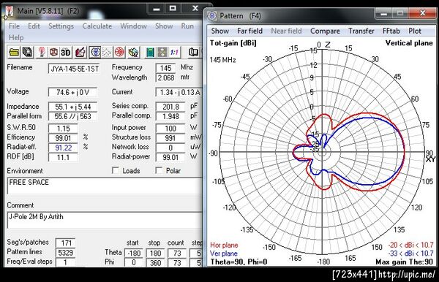Click the Series comp. value 201.8
The width and height of the screenshot is (439, 282).
click(x=170, y=107)
